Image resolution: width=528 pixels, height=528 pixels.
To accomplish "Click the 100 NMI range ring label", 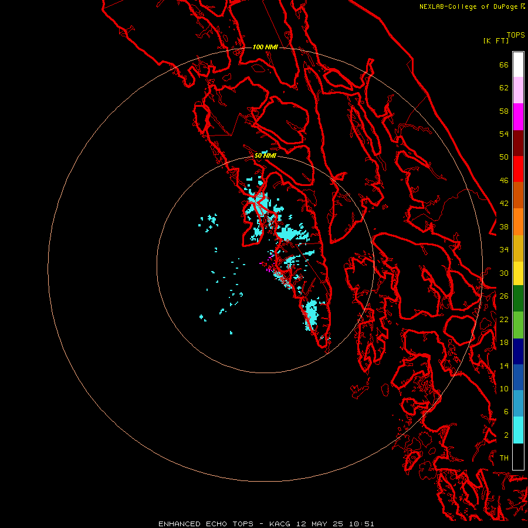I will pyautogui.click(x=265, y=47).
